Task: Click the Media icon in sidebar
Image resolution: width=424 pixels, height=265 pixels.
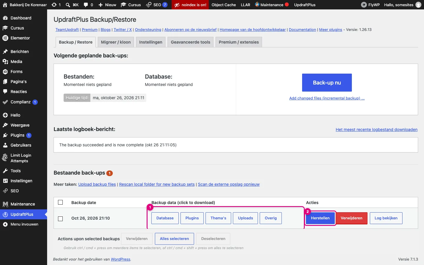Action: 5,62
